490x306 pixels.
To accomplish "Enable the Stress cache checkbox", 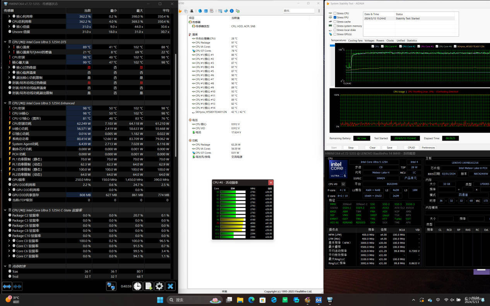I will pos(335,22).
